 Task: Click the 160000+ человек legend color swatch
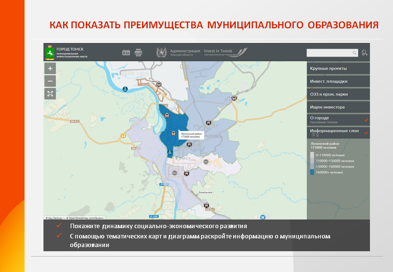(x=312, y=172)
